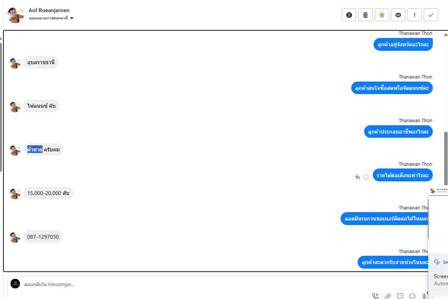The width and height of the screenshot is (448, 299).
Task: Click the chat scrollbar thumb
Action: click(446, 159)
